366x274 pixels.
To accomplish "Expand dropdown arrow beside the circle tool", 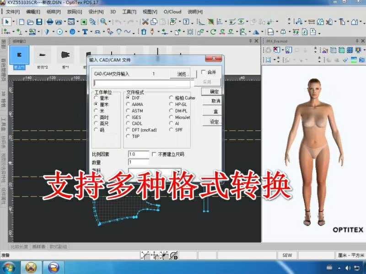I will pos(66,32).
